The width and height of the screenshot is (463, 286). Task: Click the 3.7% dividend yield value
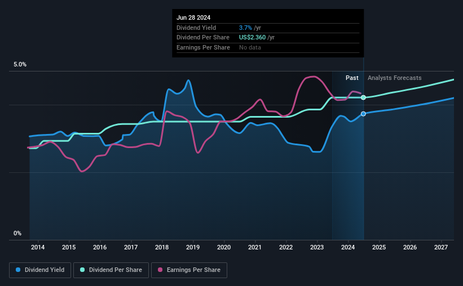click(245, 28)
